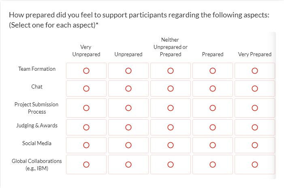The height and width of the screenshot is (188, 284).
Task: Select Unprepared for Chat
Action: pos(128,89)
